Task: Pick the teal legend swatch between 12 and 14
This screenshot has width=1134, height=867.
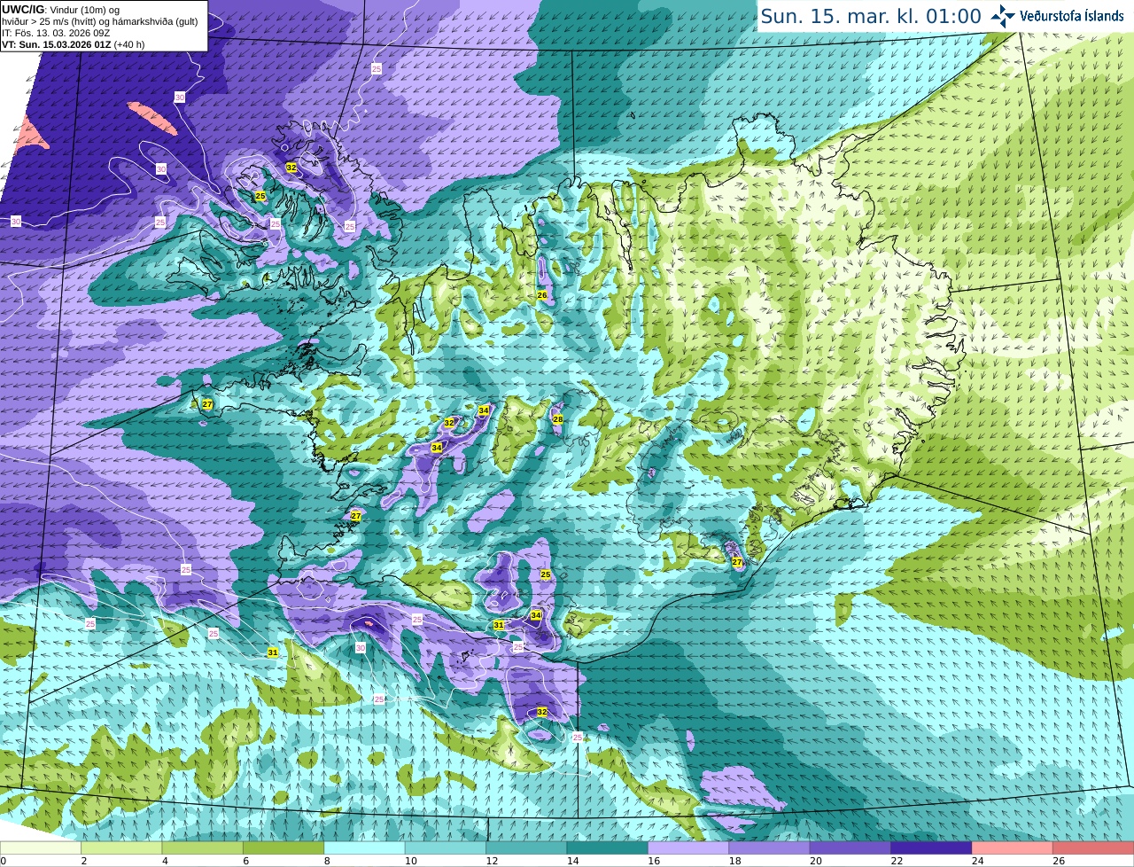Action: [x=526, y=848]
